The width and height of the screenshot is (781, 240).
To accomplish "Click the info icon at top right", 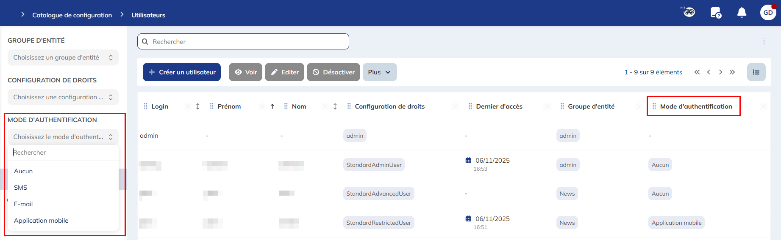I will tap(764, 41).
